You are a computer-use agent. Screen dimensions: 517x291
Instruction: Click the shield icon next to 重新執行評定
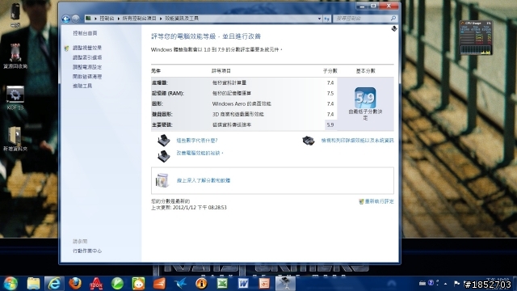(361, 201)
